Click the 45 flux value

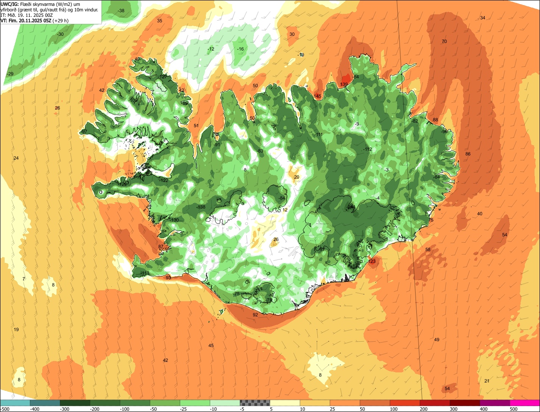(211, 345)
